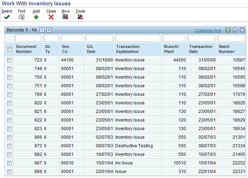This screenshot has width=248, height=178.
Task: Check the row for document 820
Action: point(9,103)
